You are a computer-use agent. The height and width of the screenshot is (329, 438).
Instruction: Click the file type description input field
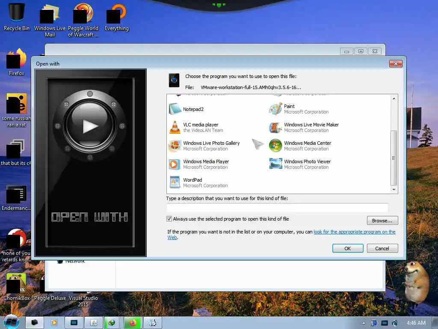pos(277,208)
